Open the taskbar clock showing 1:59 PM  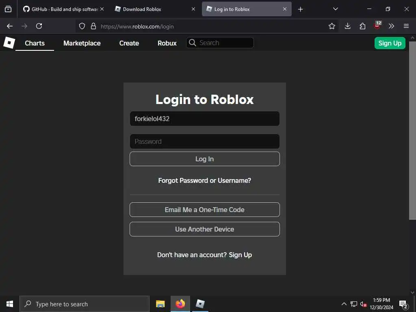coord(381,304)
